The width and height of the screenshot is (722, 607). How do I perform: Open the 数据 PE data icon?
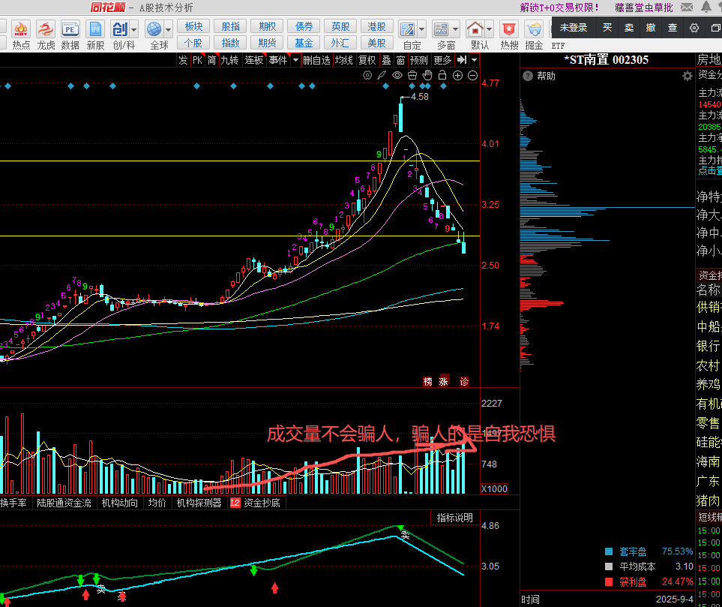tap(70, 29)
